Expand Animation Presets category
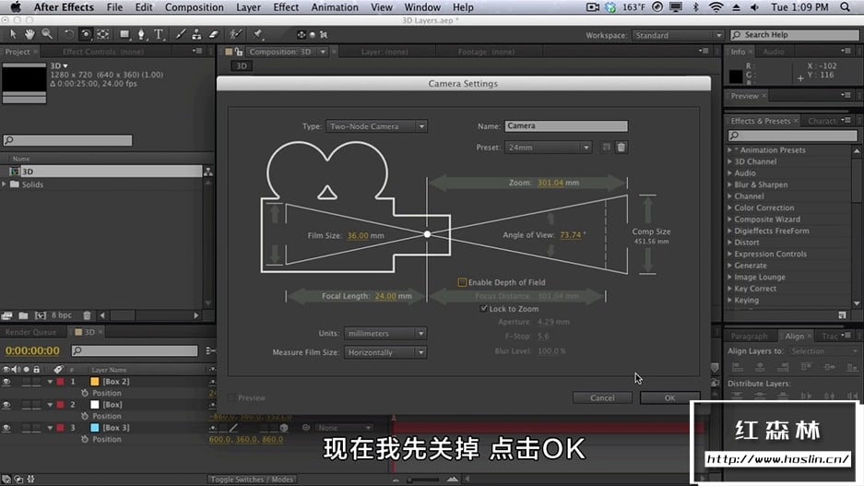Screen dimensions: 864x486 pyautogui.click(x=730, y=150)
